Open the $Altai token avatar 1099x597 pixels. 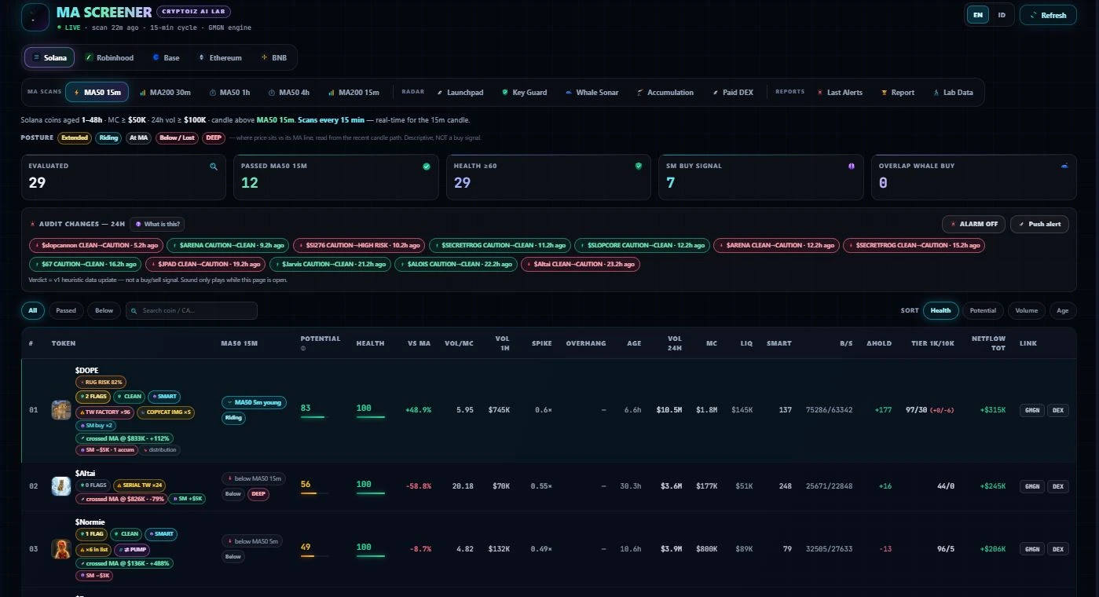click(x=61, y=486)
